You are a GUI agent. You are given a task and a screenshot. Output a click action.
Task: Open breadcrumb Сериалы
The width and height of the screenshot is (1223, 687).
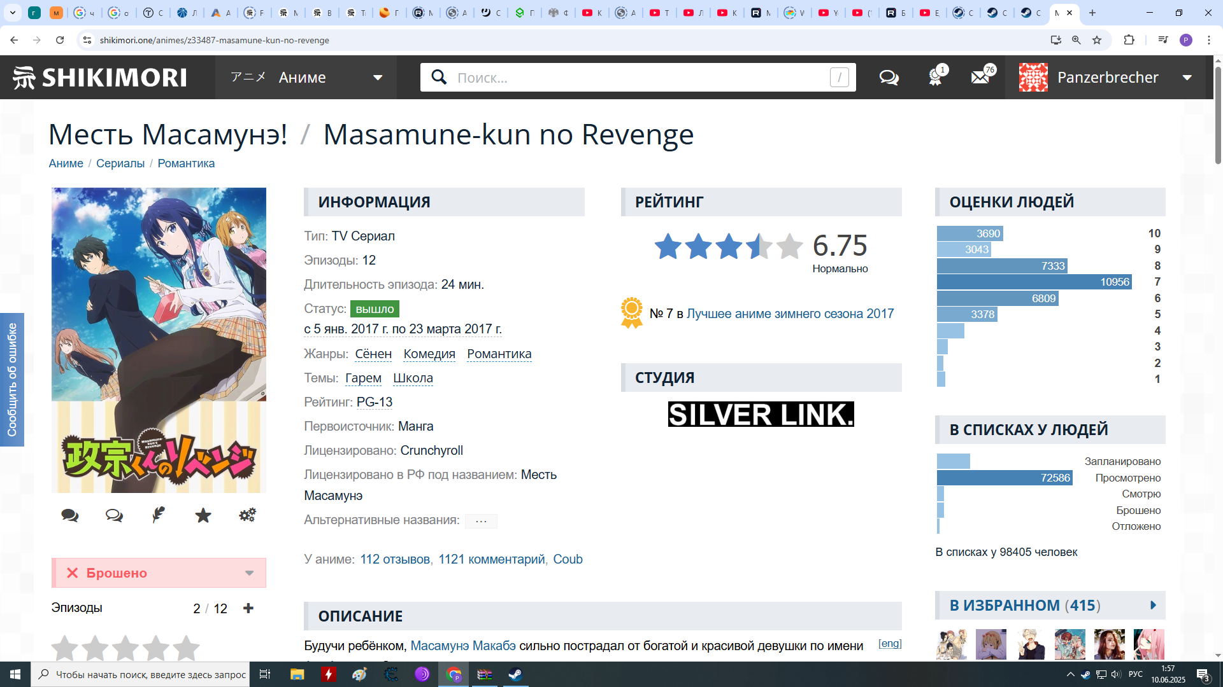[x=120, y=163]
